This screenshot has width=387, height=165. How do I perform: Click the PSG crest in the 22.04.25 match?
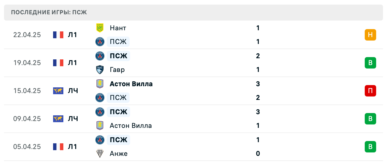coord(100,42)
